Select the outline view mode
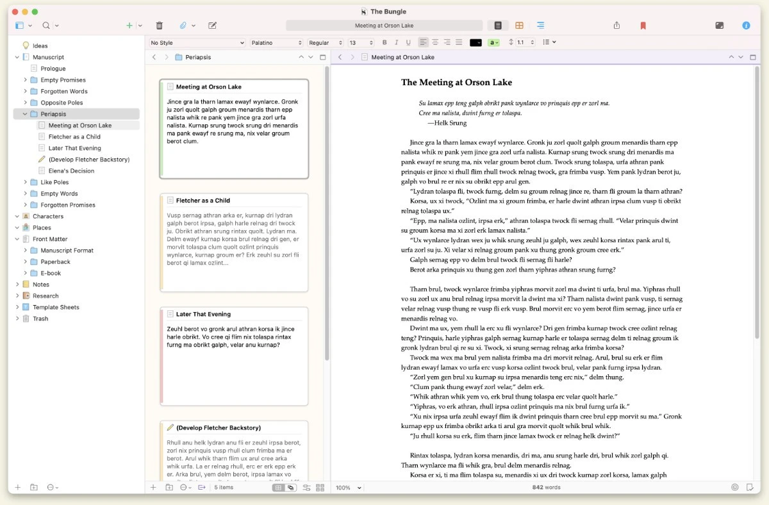This screenshot has width=769, height=505. tap(540, 25)
